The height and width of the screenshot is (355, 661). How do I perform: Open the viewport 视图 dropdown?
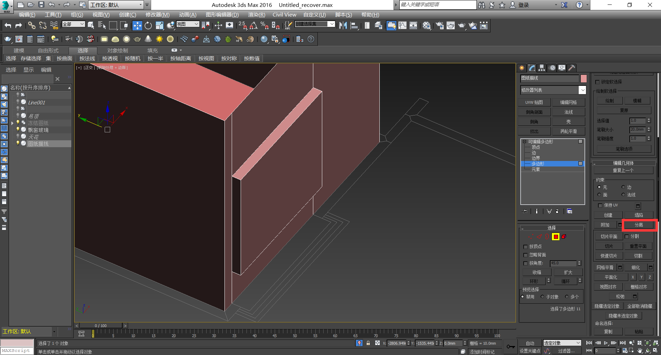pyautogui.click(x=188, y=24)
